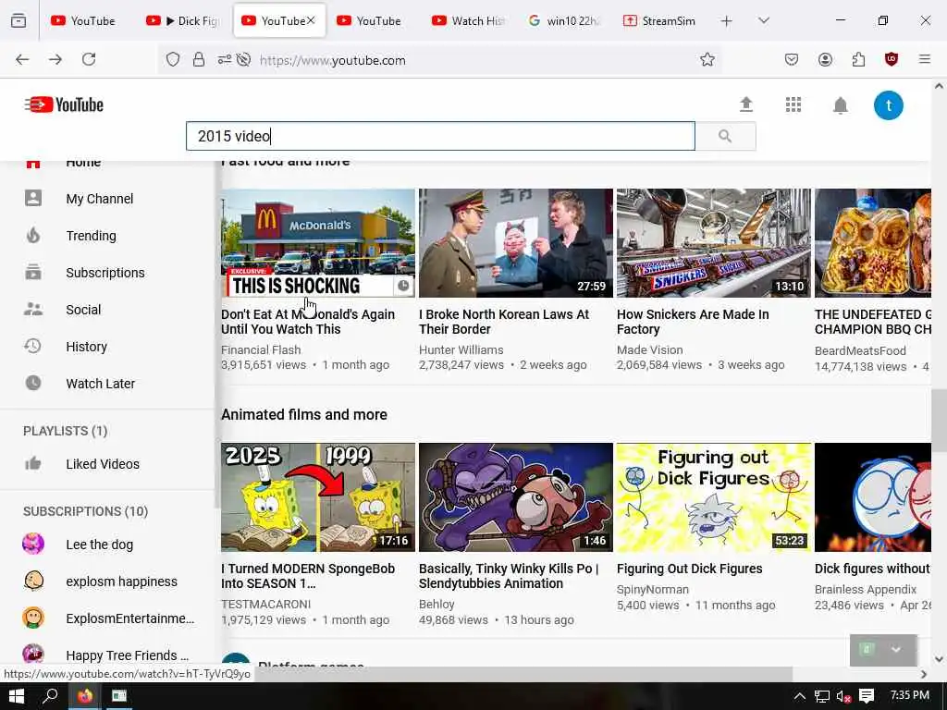Open Windows taskbar search
Image resolution: width=947 pixels, height=710 pixels.
tap(50, 696)
